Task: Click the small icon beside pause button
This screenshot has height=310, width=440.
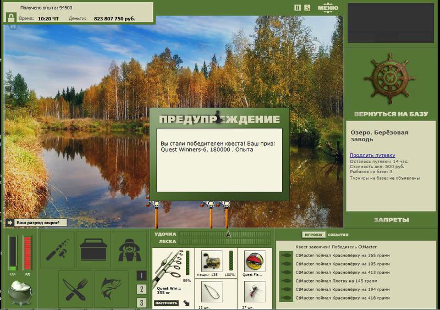Action: (307, 8)
